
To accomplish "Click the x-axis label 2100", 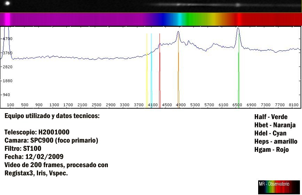I will [82, 105].
